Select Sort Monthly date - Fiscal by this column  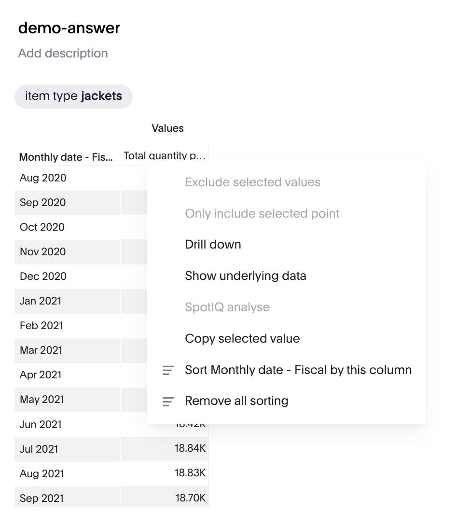point(298,370)
